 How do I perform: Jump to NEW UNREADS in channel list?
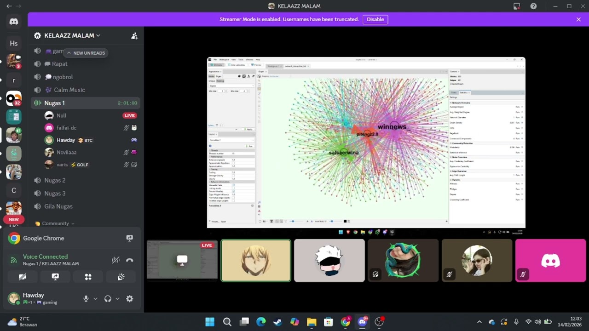86,53
